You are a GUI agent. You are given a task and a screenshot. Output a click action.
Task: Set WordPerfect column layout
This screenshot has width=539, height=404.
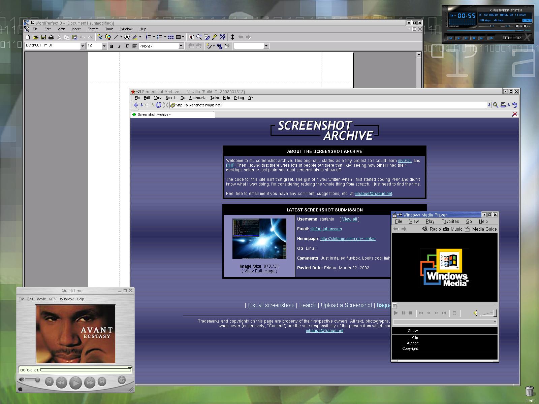click(x=171, y=37)
